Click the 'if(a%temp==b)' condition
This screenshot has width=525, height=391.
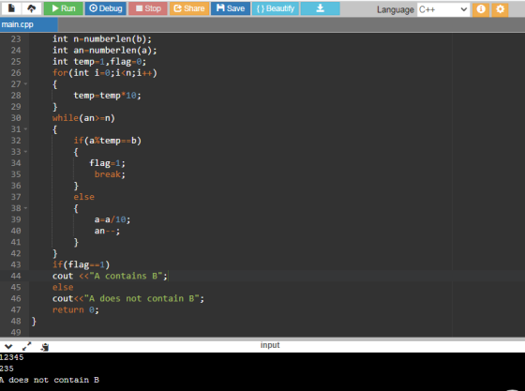pyautogui.click(x=108, y=141)
